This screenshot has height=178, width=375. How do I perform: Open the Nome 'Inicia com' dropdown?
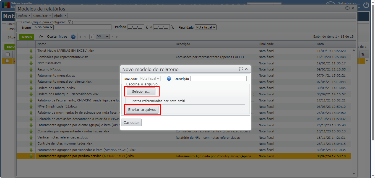click(43, 27)
